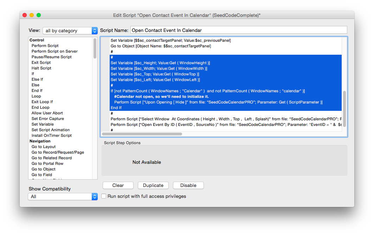
Task: Click the Navigation category header
Action: [x=40, y=141]
